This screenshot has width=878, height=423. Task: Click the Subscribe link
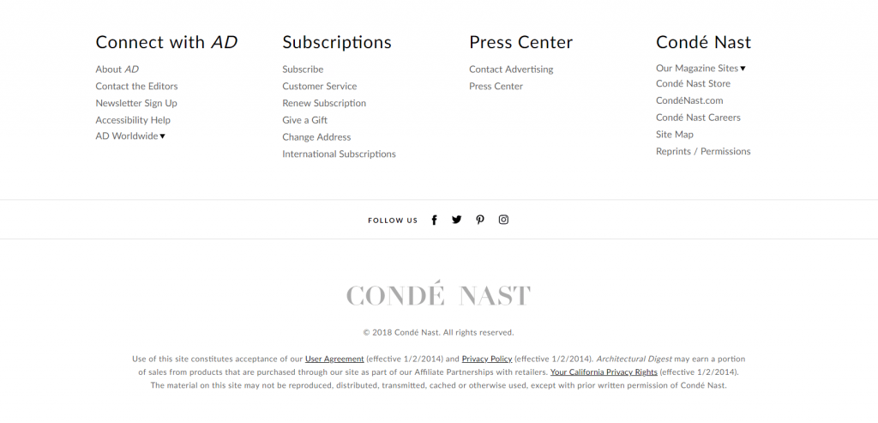pyautogui.click(x=303, y=69)
